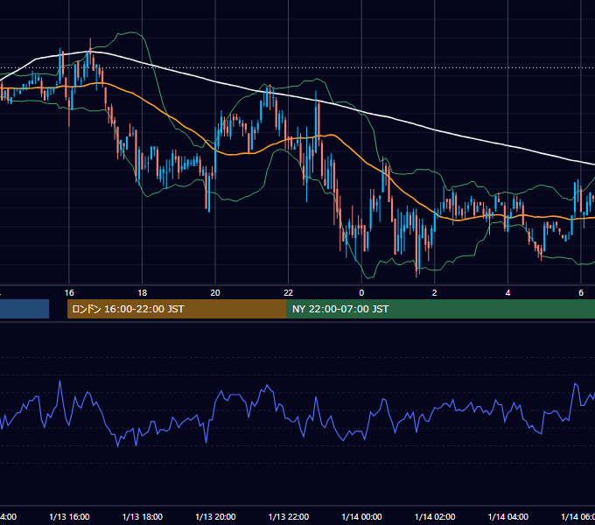Click the blue session bar before London

(24, 309)
